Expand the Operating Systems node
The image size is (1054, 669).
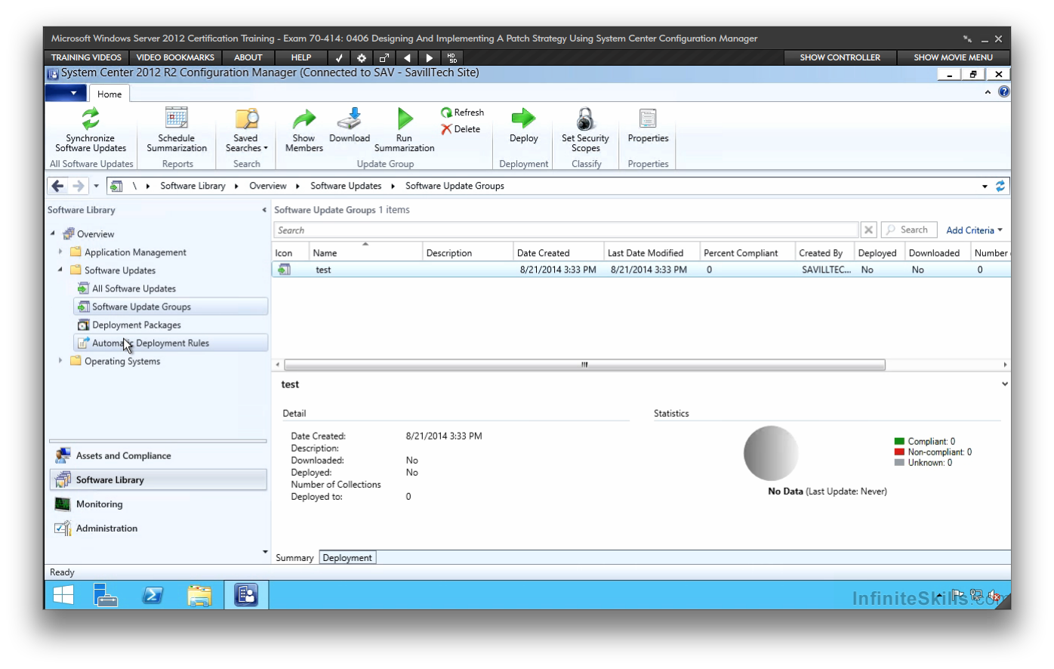pos(60,361)
